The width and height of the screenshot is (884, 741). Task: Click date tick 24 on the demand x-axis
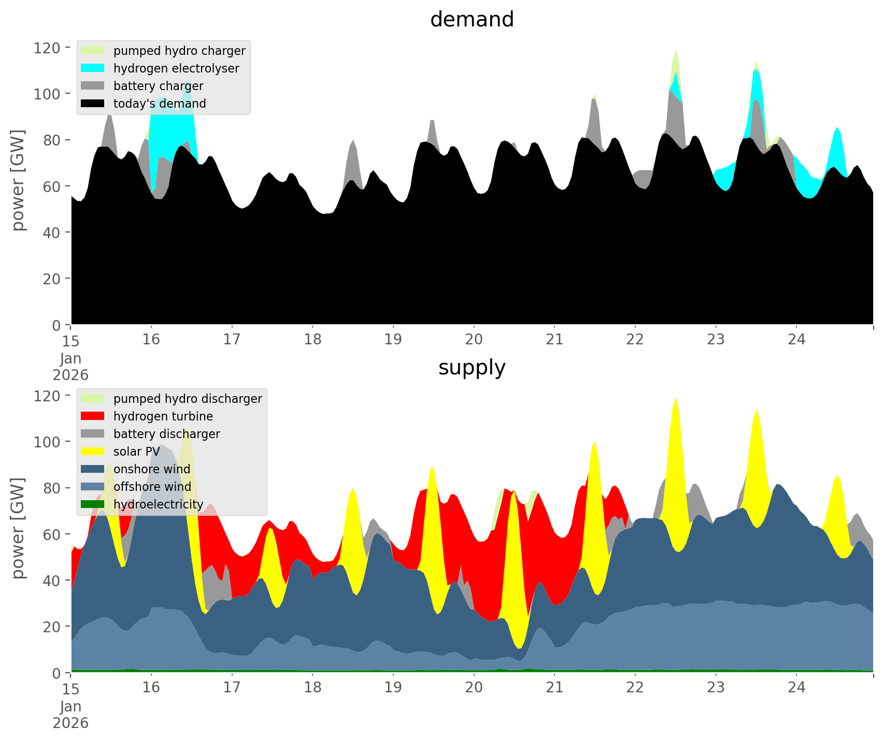pos(796,340)
